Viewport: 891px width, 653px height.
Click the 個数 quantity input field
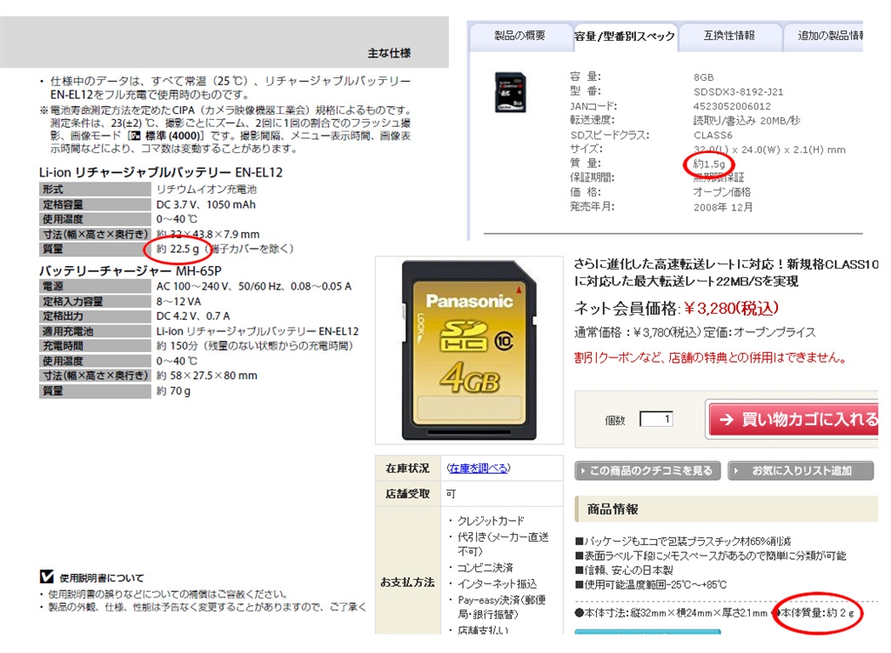click(x=656, y=419)
